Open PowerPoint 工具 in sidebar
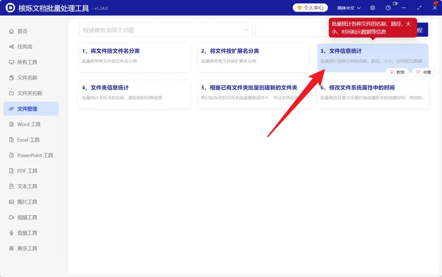This screenshot has width=442, height=277. click(x=31, y=155)
